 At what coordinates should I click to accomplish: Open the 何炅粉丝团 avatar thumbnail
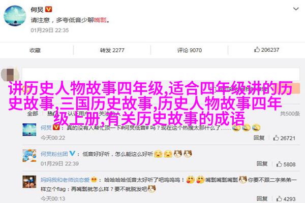coord(29,156)
